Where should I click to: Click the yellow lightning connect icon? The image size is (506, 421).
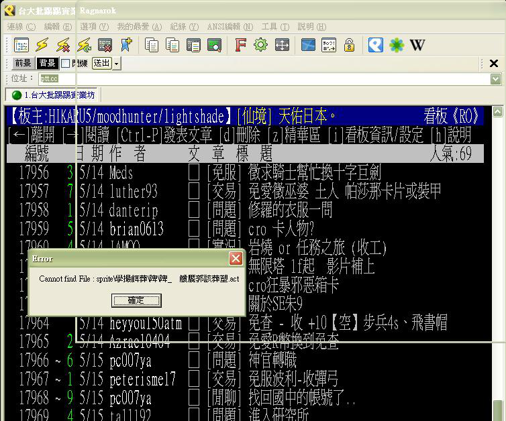tap(42, 45)
